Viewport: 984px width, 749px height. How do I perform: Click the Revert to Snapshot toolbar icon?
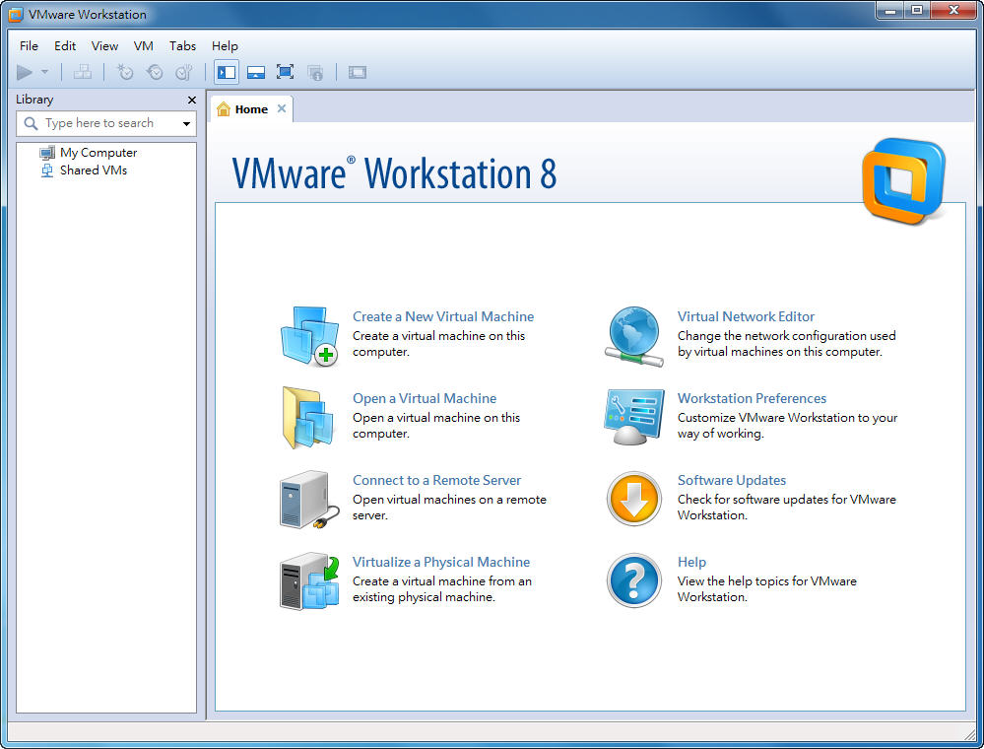pyautogui.click(x=155, y=72)
